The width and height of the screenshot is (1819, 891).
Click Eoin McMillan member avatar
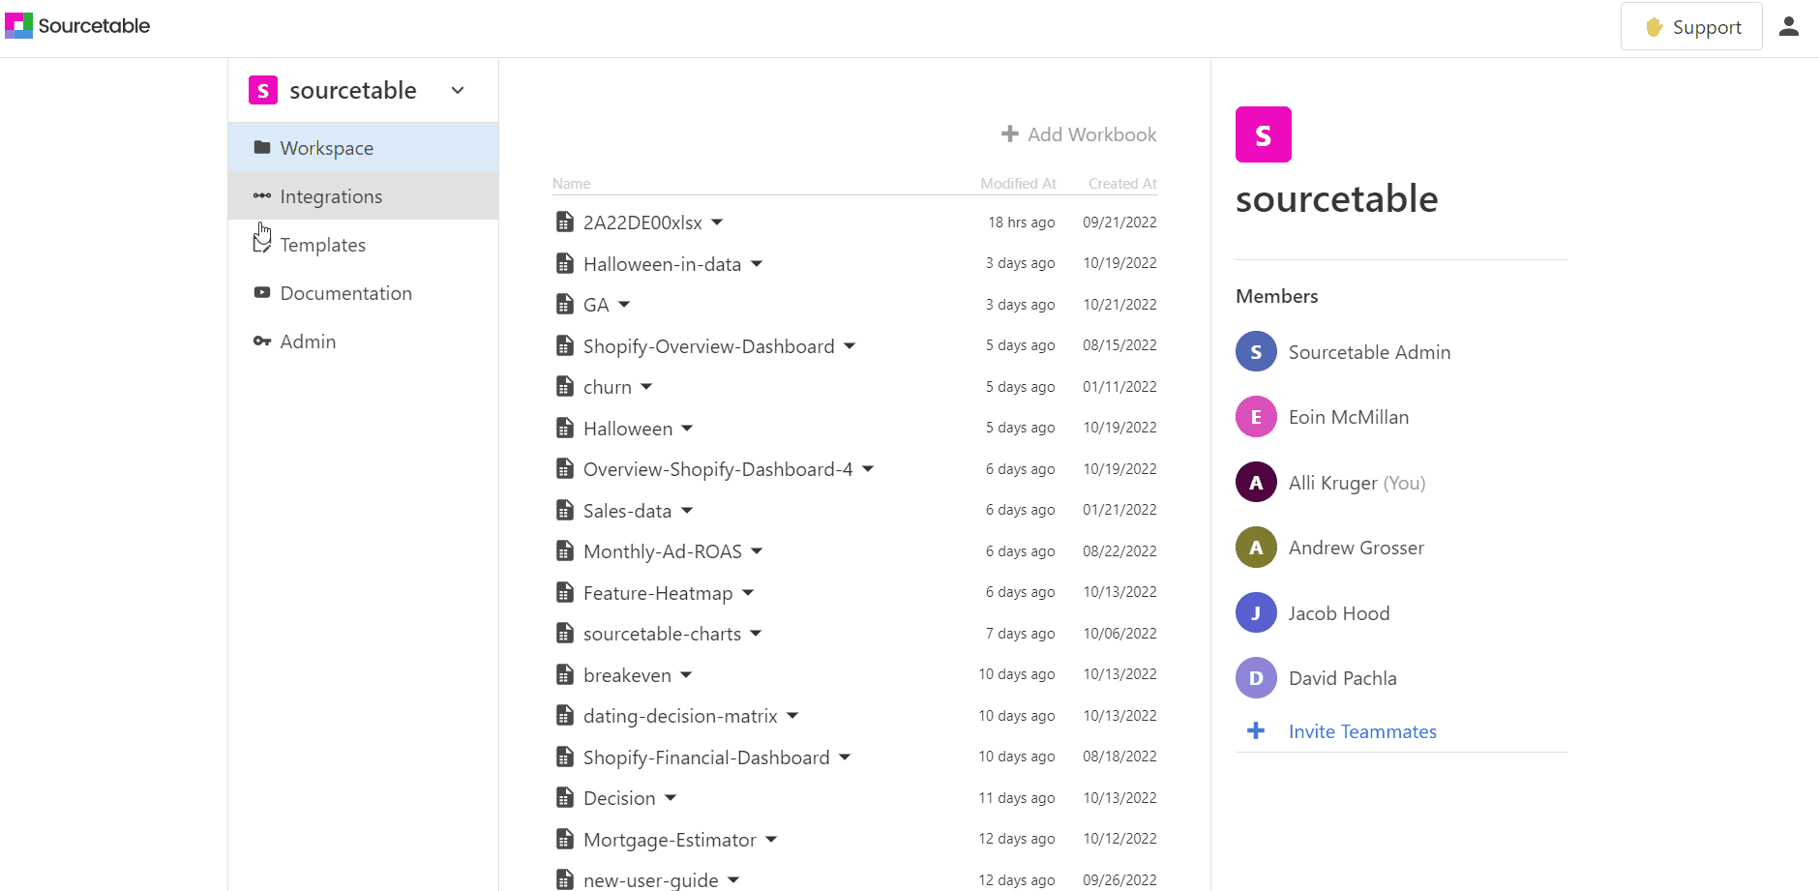(x=1256, y=417)
